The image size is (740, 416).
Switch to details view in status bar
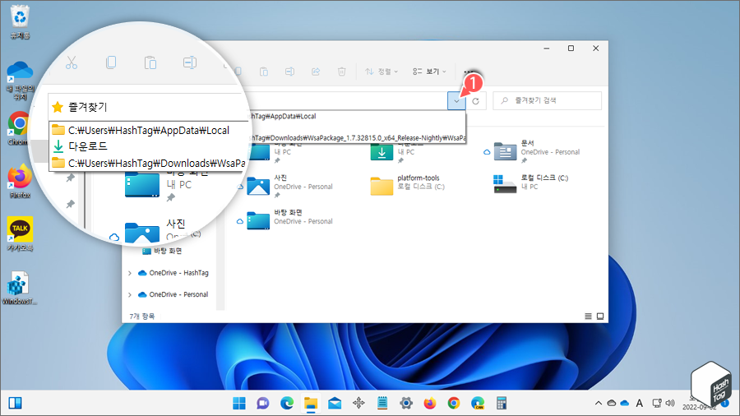click(x=588, y=316)
